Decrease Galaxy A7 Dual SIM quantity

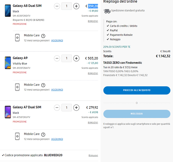tap(57, 108)
